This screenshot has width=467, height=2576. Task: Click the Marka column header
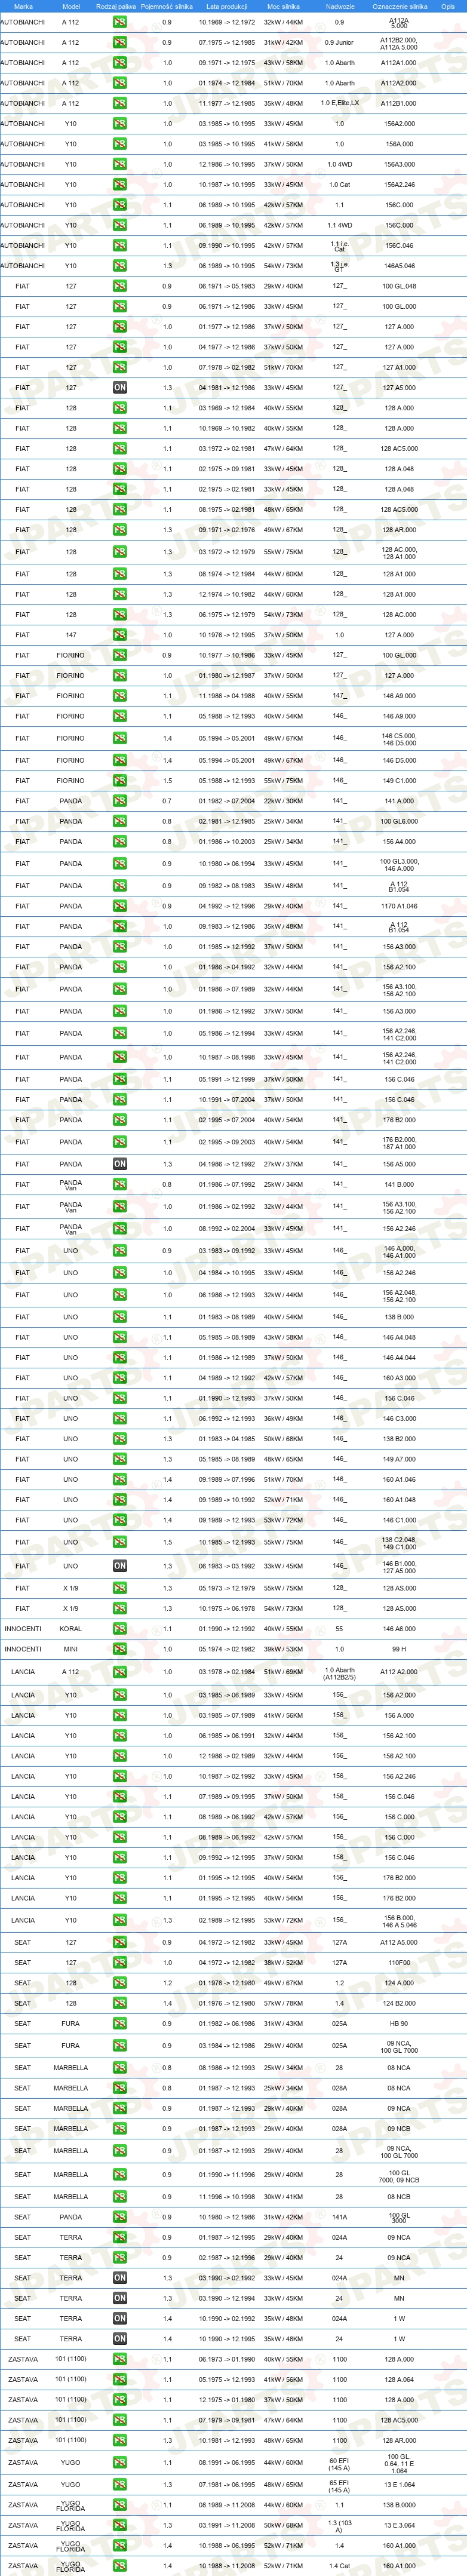coord(23,6)
